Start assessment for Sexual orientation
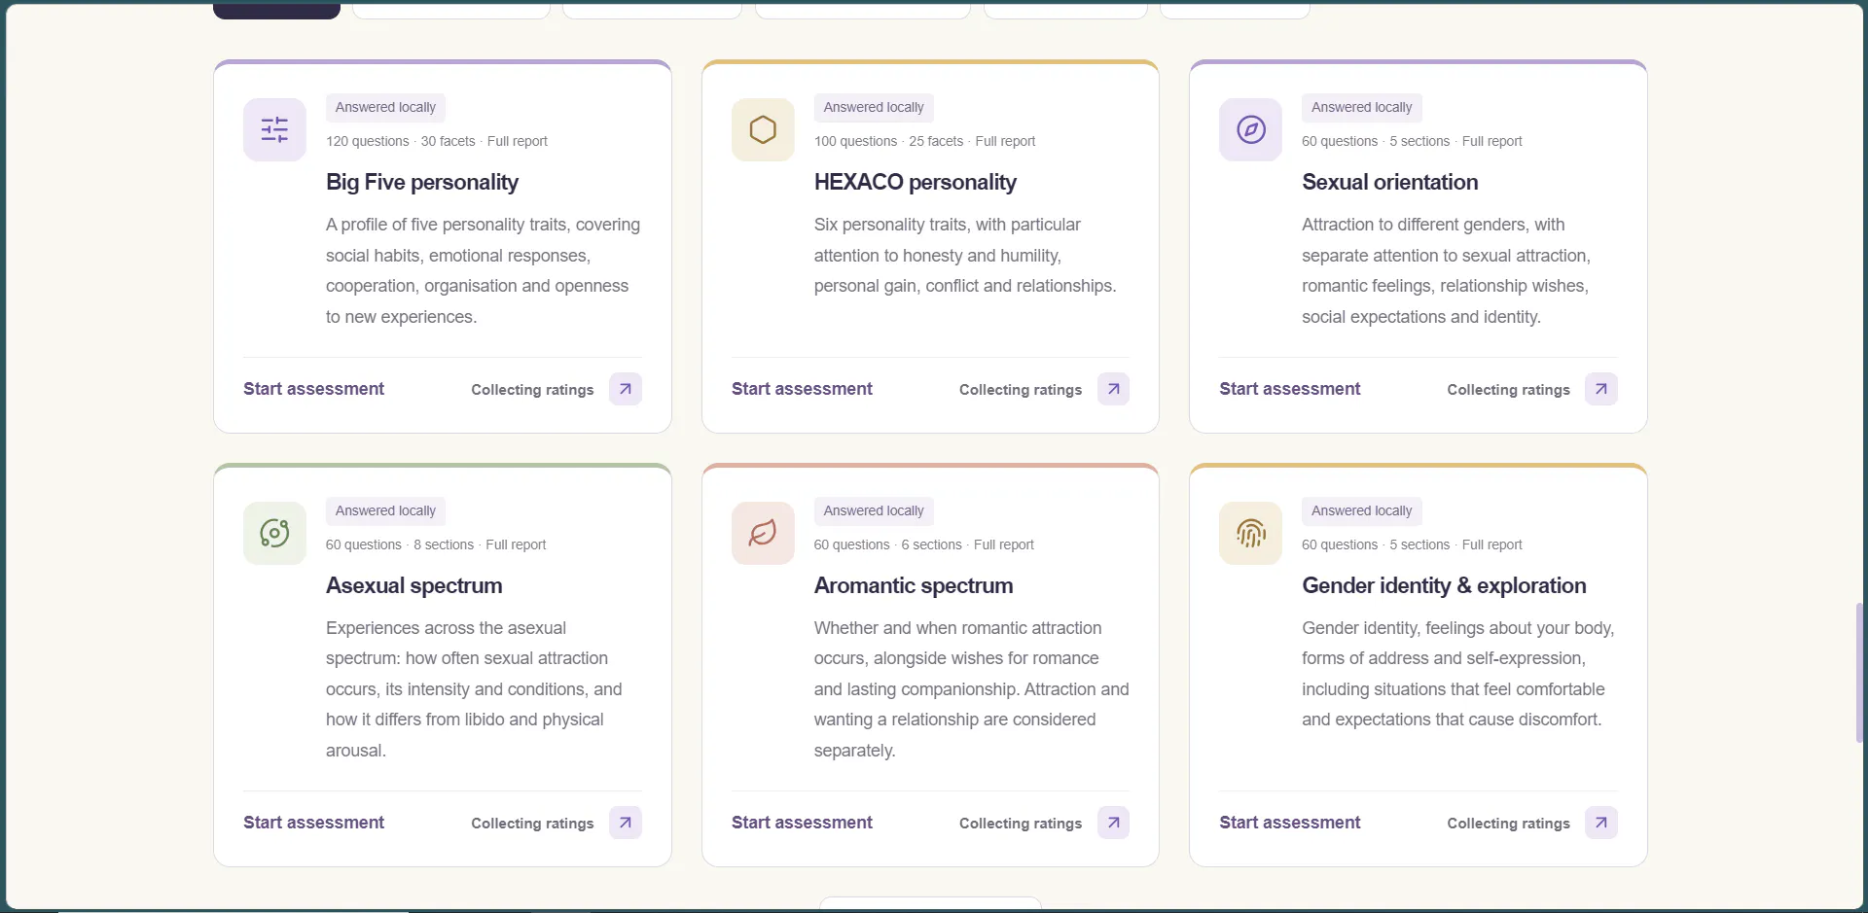1868x913 pixels. click(1290, 389)
